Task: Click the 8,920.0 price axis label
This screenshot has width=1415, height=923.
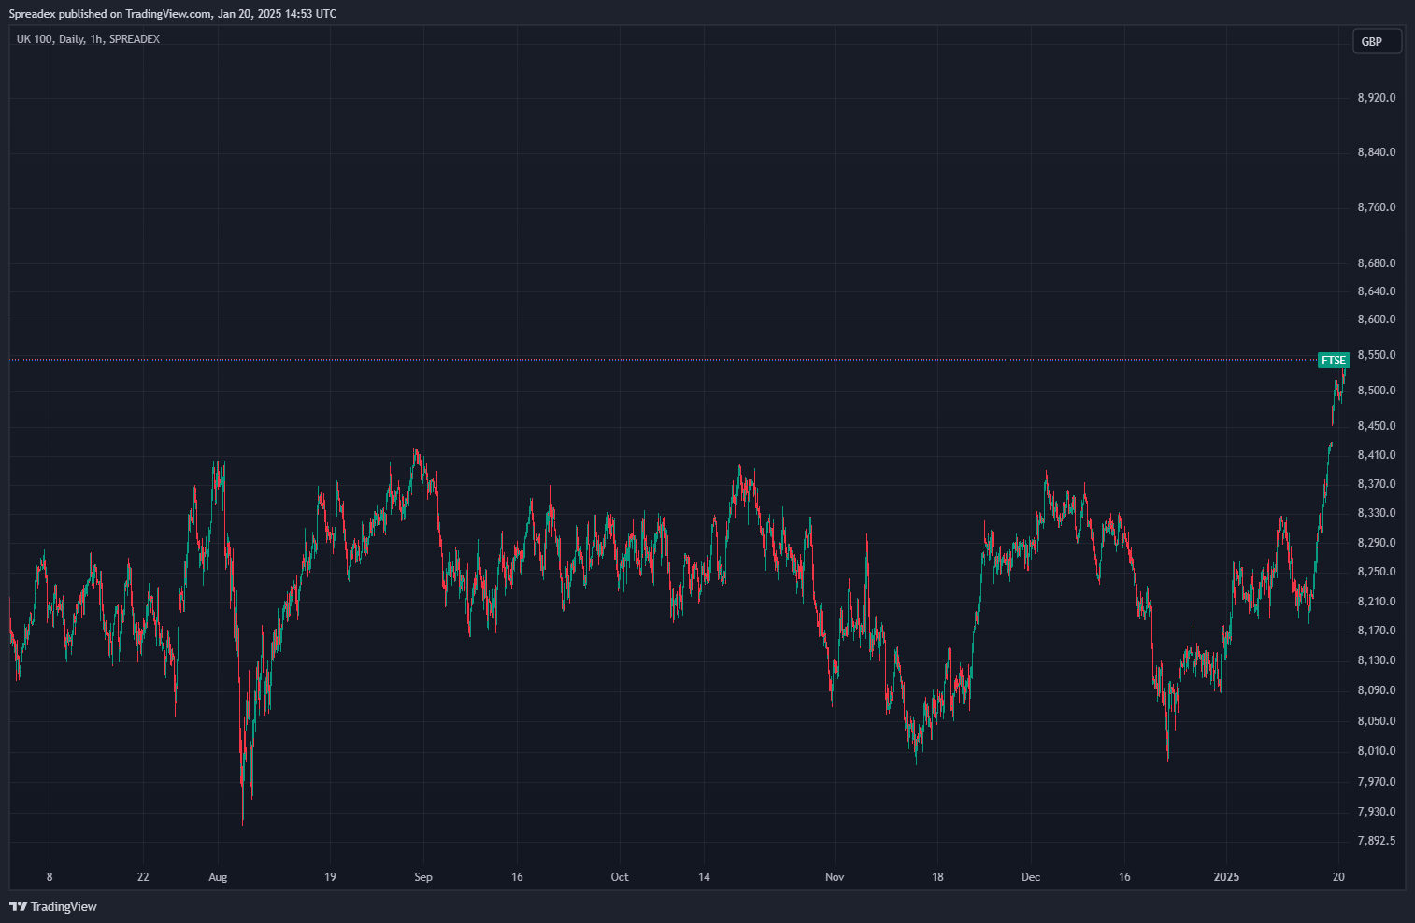Action: pyautogui.click(x=1377, y=98)
